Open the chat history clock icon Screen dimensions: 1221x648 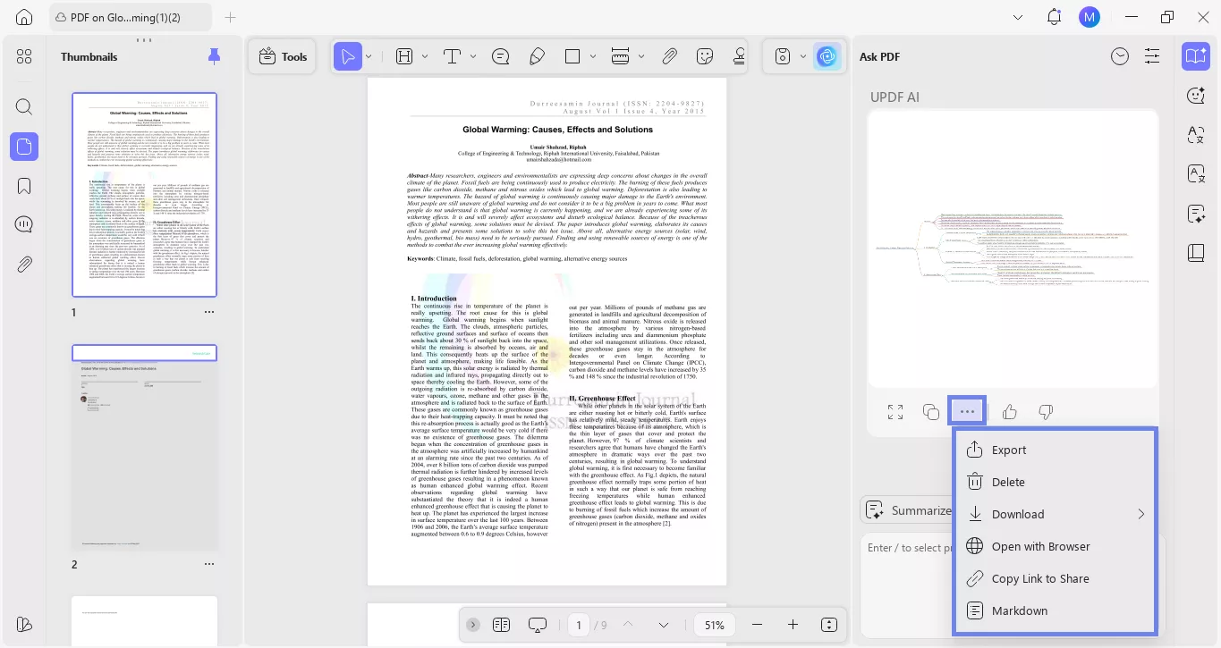click(1120, 56)
